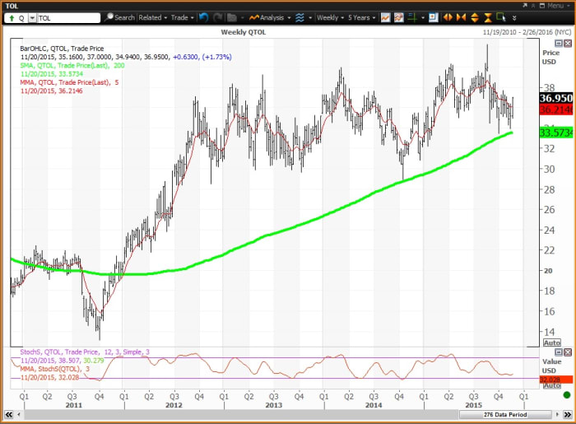Viewport: 576px width, 424px height.
Task: Click the horizontal expand arrows icon
Action: click(448, 16)
